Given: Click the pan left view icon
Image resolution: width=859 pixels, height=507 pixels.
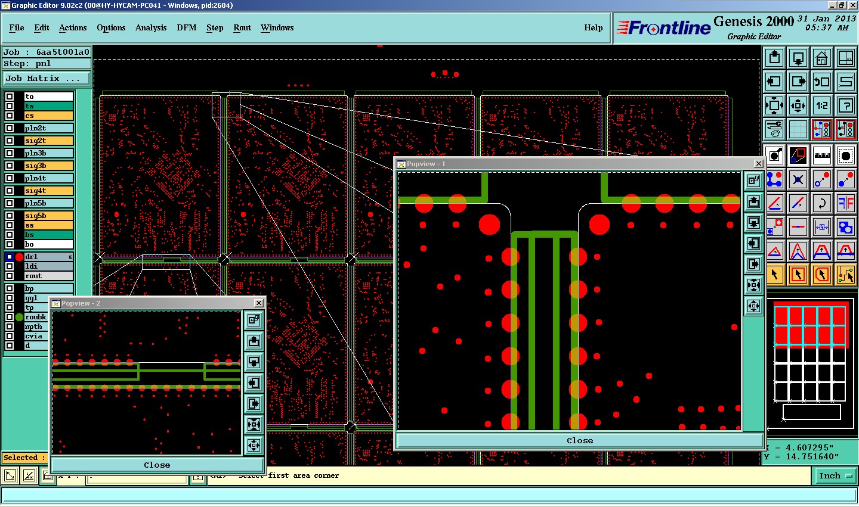Looking at the screenshot, I should (774, 82).
